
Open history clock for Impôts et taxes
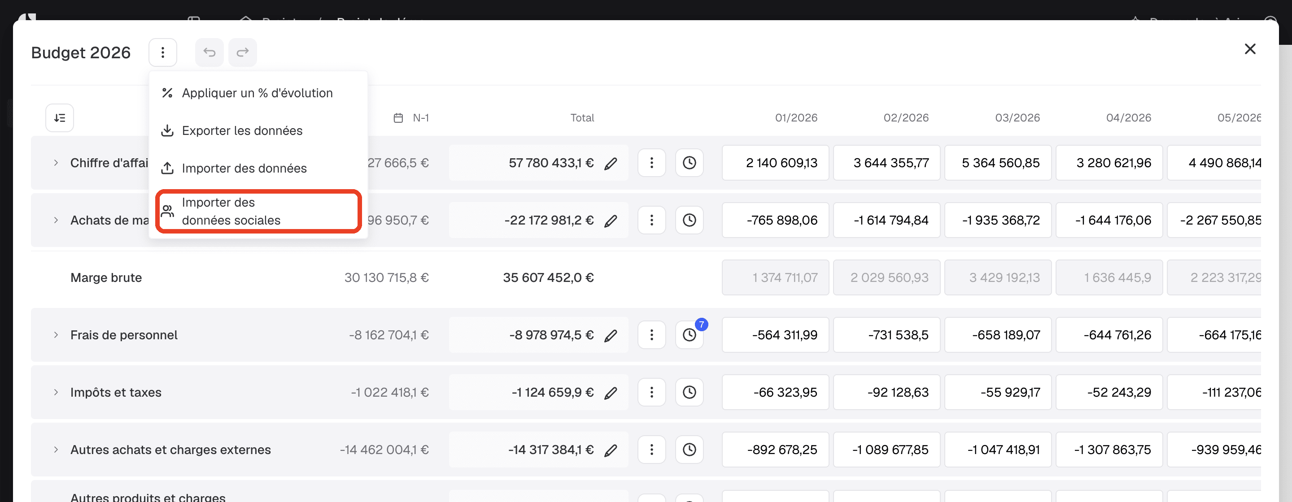[x=689, y=392]
